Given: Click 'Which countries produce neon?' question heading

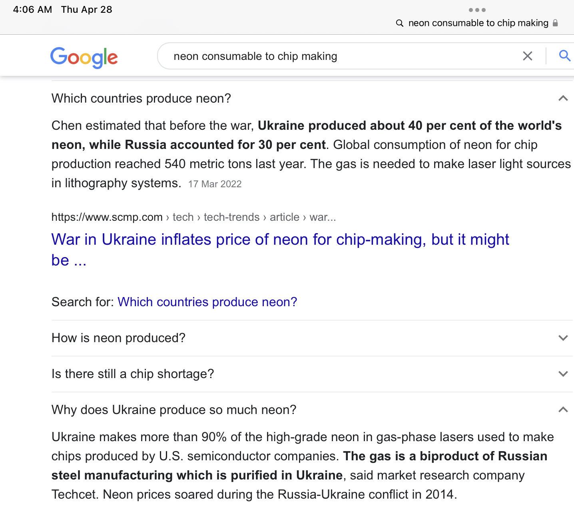Looking at the screenshot, I should point(141,99).
